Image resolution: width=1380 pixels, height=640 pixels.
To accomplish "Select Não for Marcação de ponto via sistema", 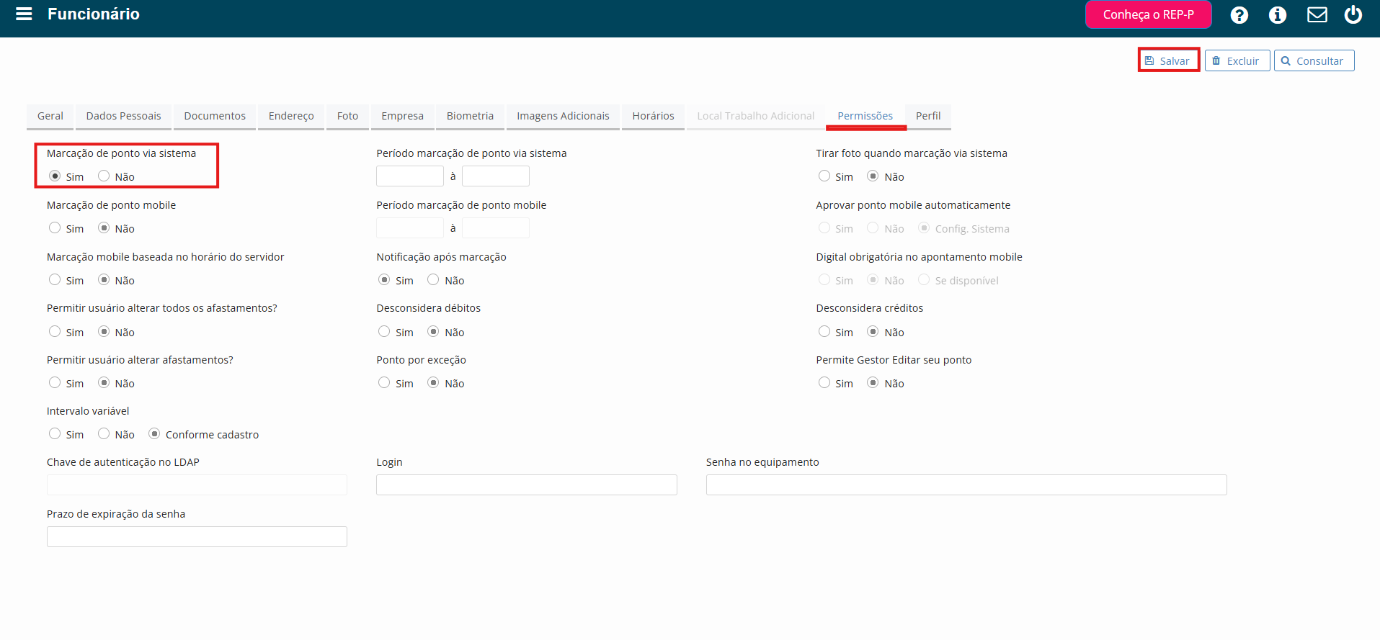I will (x=104, y=176).
